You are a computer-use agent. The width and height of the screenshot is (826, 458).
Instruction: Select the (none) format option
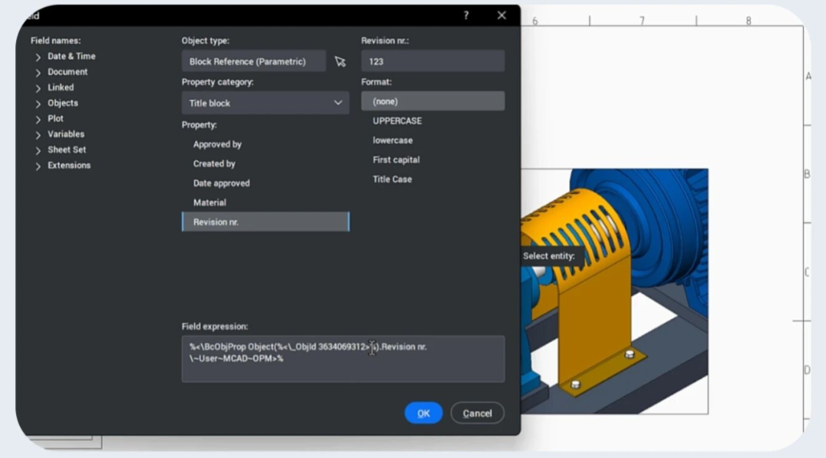coord(433,101)
